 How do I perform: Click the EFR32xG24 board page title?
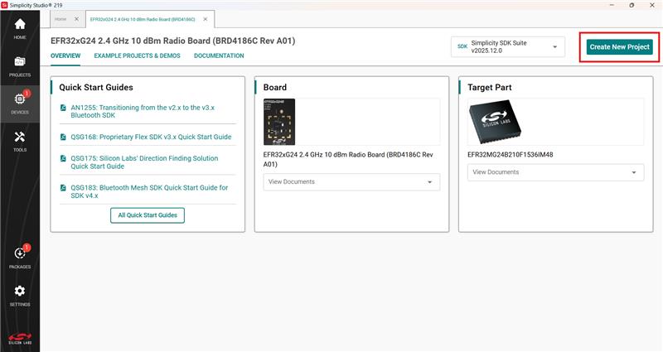coord(173,41)
